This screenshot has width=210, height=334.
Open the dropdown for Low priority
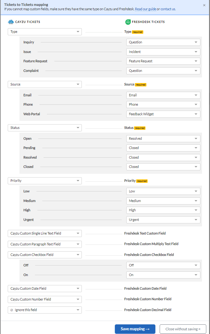point(163,191)
